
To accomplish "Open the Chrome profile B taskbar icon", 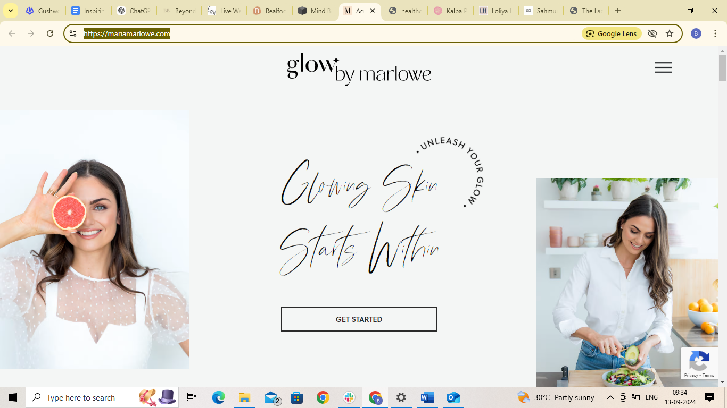I will click(375, 397).
